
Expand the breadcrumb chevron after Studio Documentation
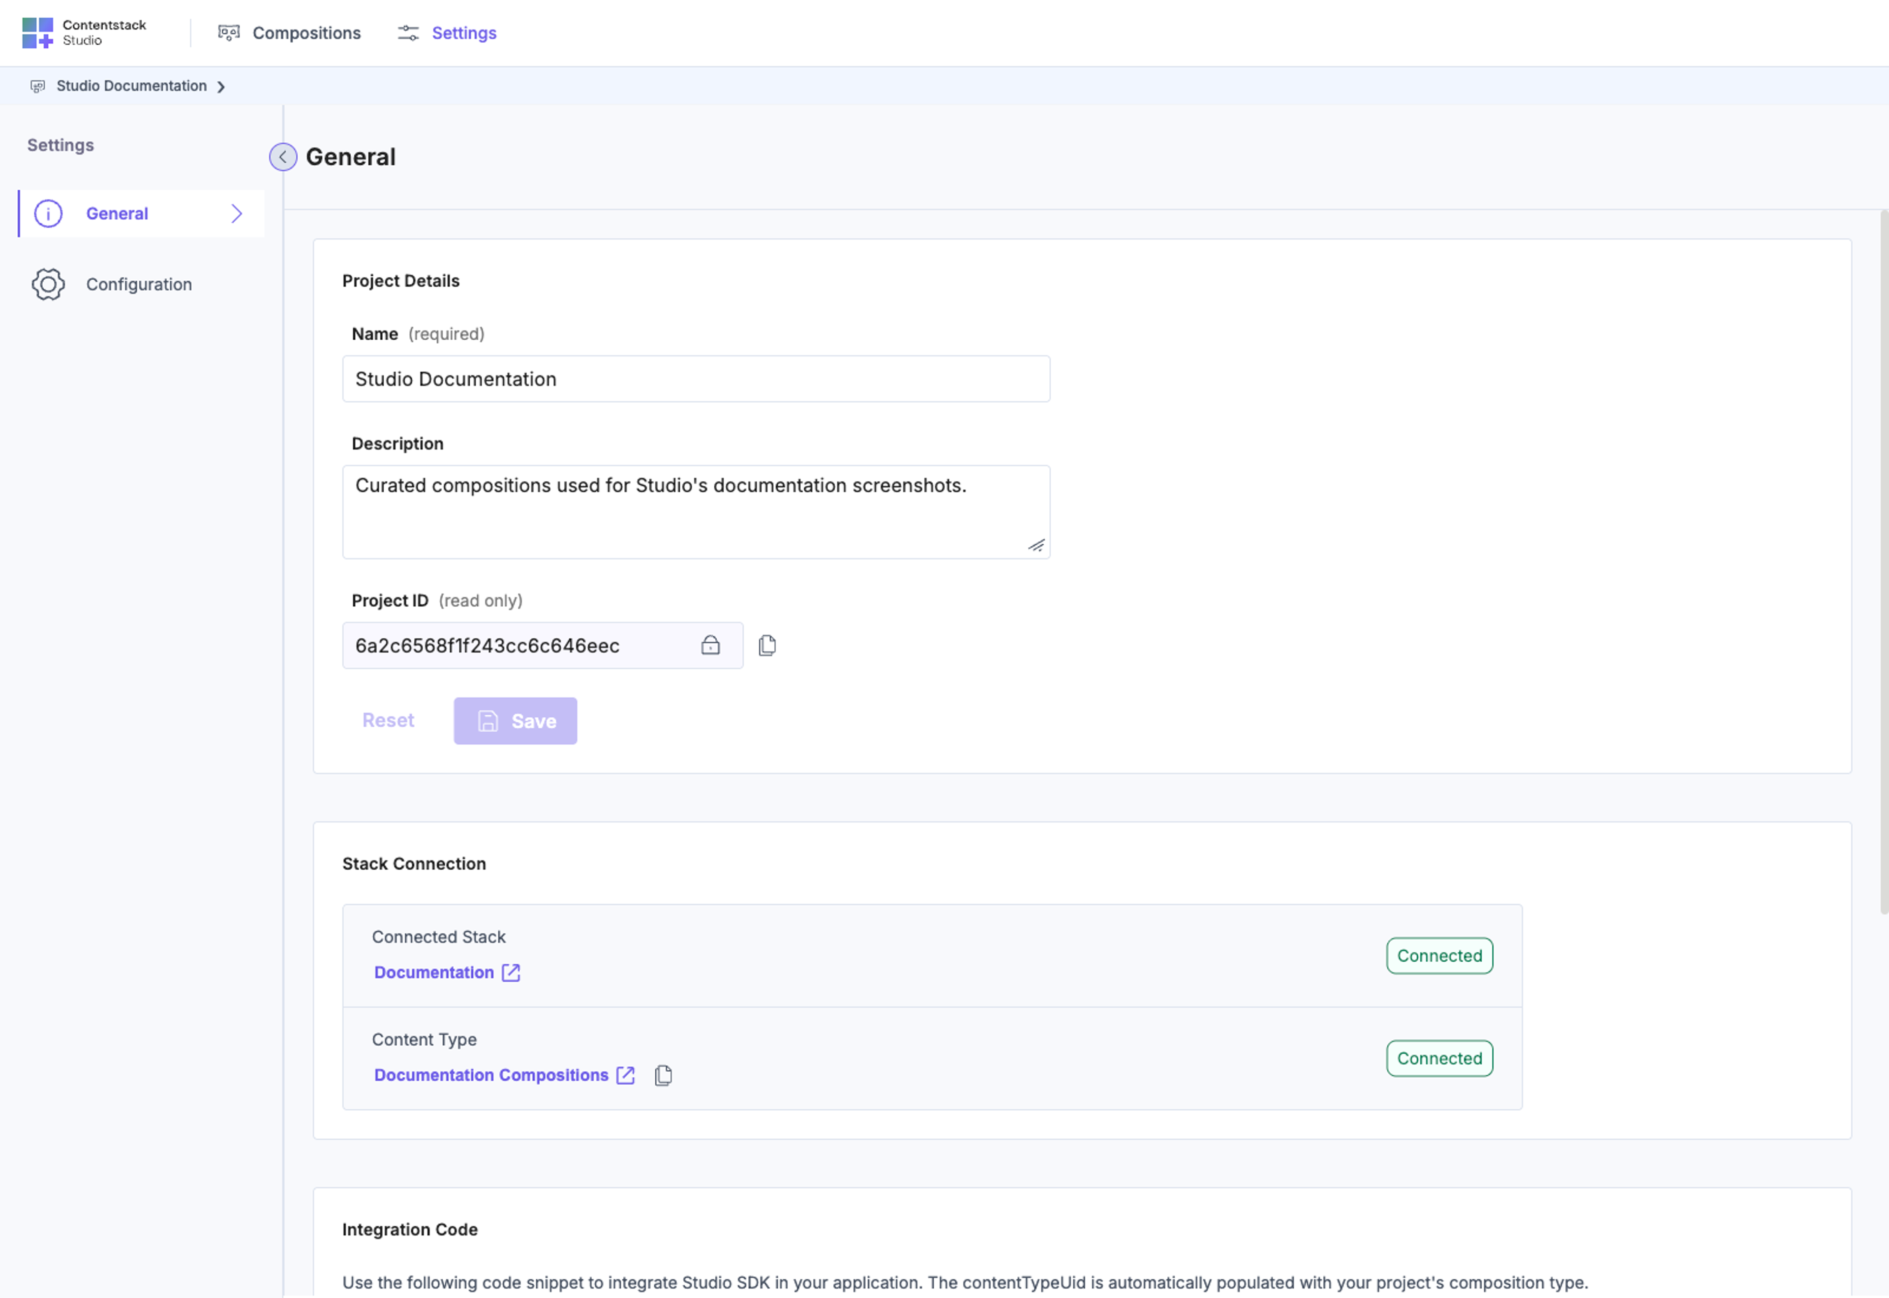click(x=221, y=87)
